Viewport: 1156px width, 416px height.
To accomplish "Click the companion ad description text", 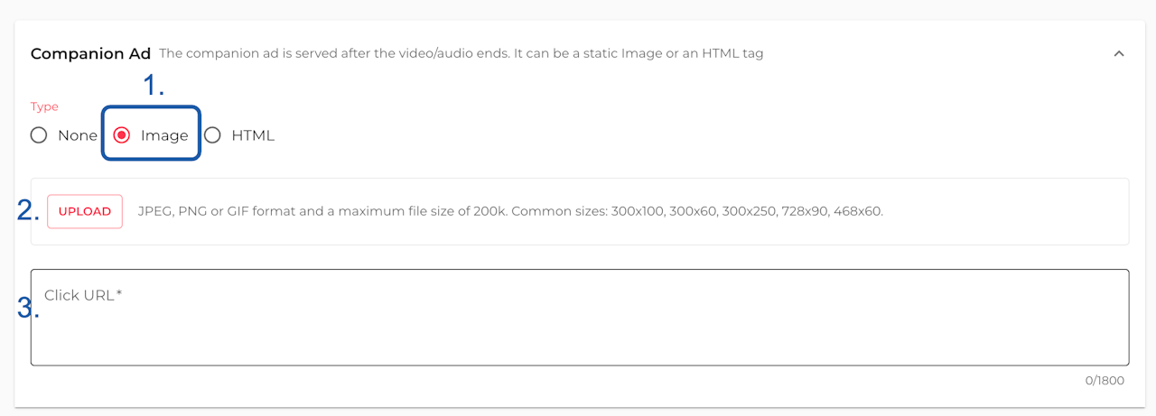I will [x=461, y=53].
